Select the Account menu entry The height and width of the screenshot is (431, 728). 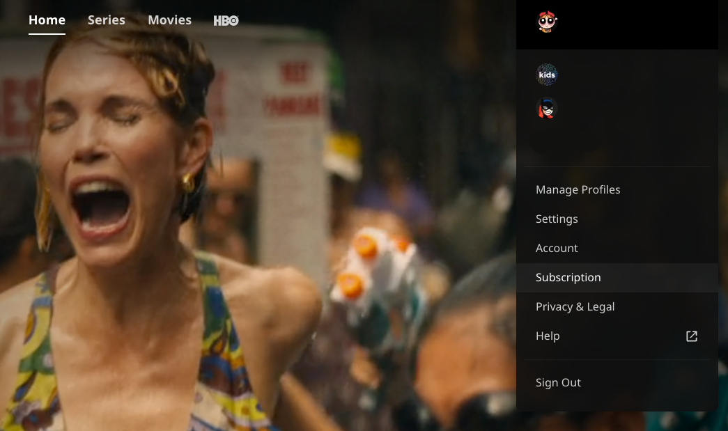(557, 249)
